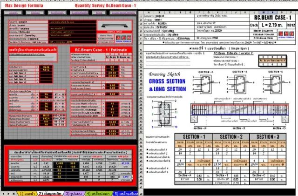The height and width of the screenshot is (196, 298).
Task: Click the SECTION - 1 table header
Action: click(x=194, y=137)
